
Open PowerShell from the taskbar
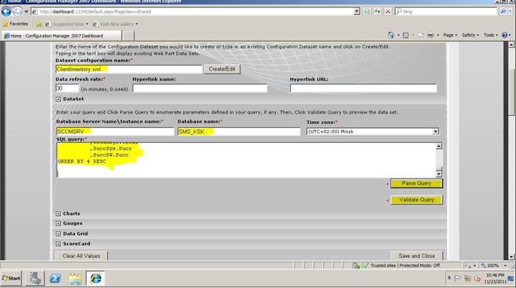[x=55, y=278]
